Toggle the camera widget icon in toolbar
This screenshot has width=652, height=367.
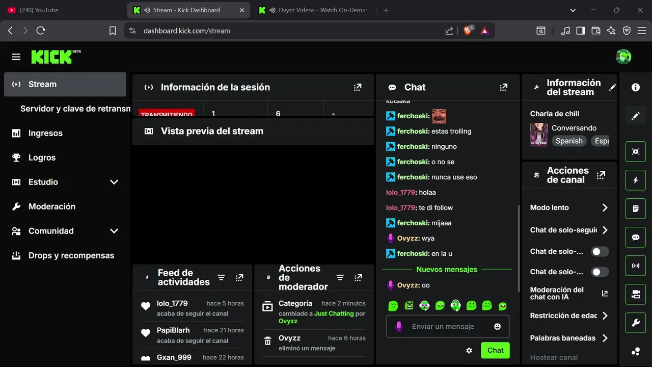636,294
